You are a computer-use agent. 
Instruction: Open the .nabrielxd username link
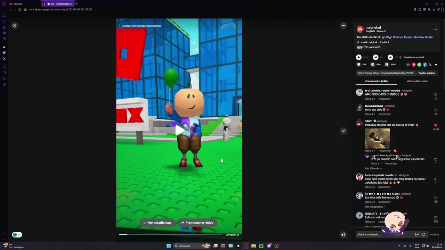pos(373,27)
